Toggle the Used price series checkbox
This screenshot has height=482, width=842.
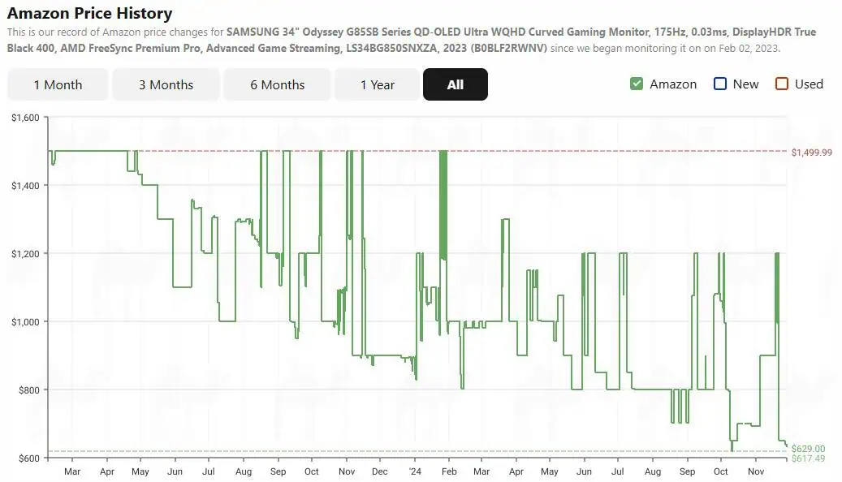pyautogui.click(x=782, y=84)
